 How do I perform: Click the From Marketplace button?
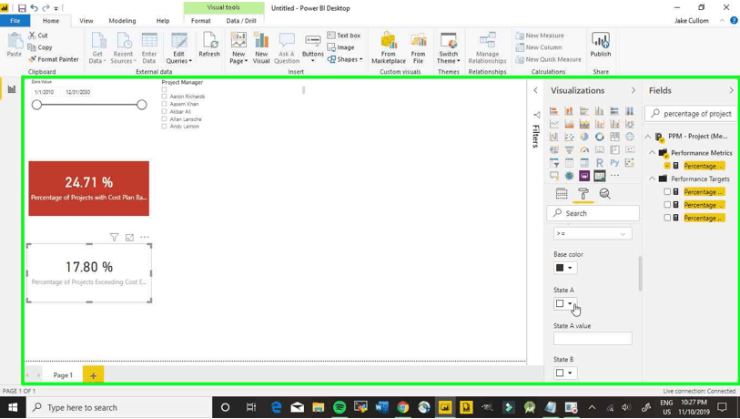[389, 48]
